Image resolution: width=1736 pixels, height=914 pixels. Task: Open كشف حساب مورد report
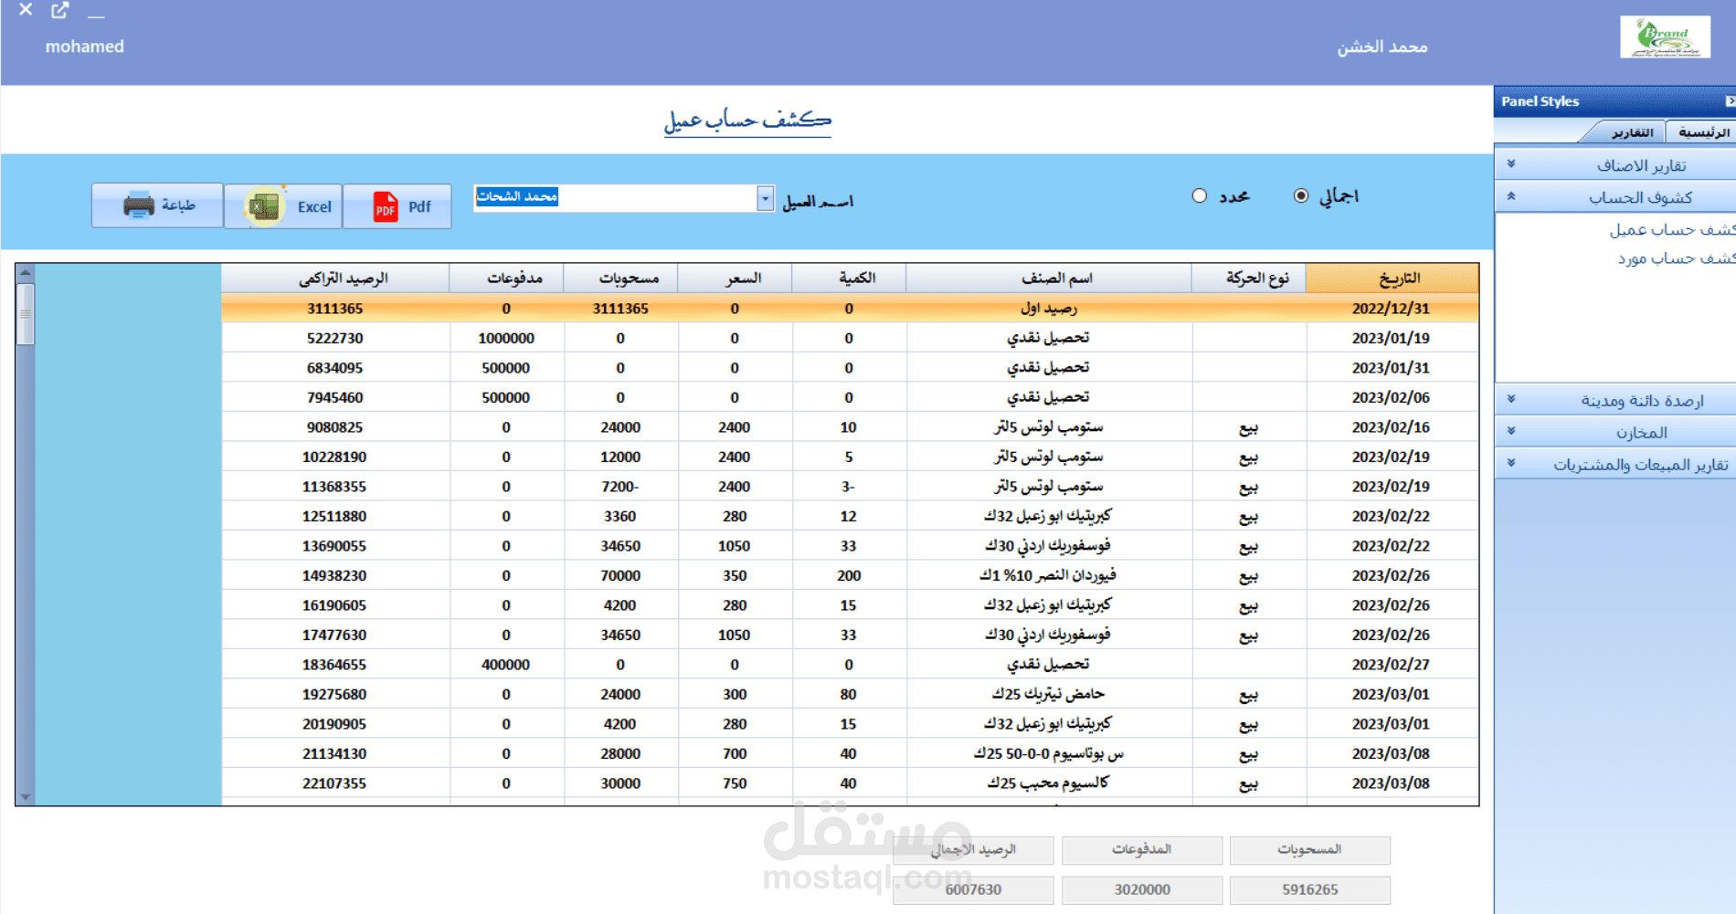(1677, 258)
